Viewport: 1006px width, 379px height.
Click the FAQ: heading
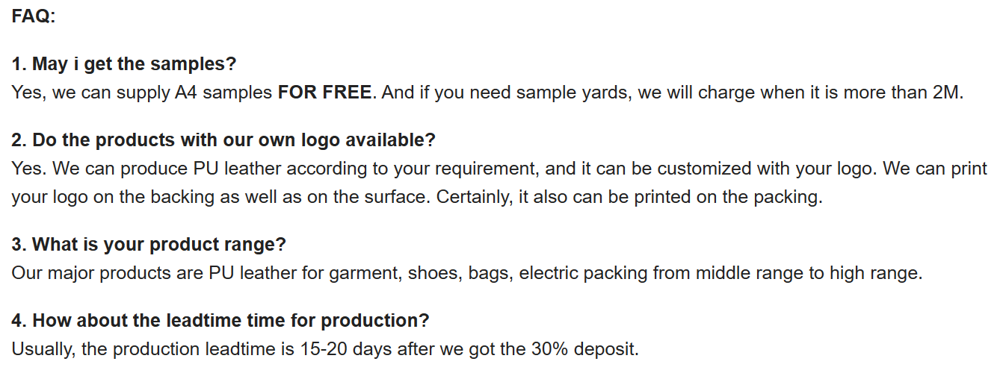click(34, 16)
